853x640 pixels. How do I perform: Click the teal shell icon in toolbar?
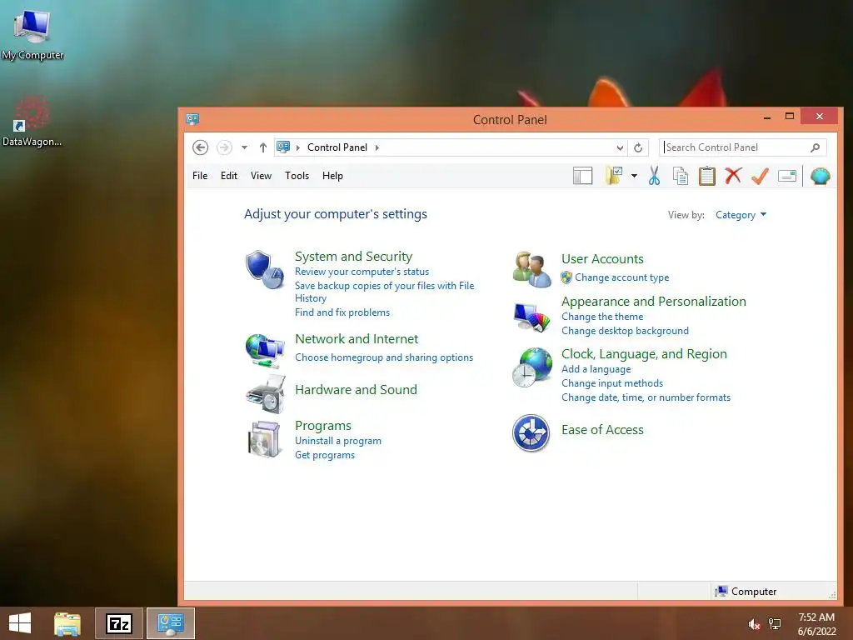[820, 176]
